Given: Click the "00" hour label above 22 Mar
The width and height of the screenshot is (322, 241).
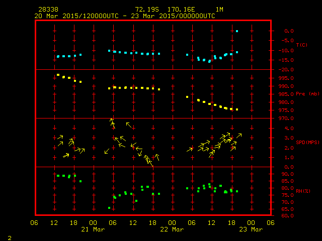Looking at the screenshot, I should point(172,223).
